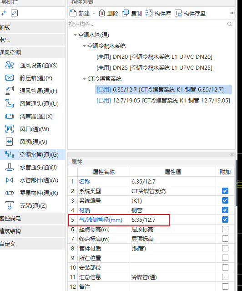
Task: Select the 水管部件(通)(A) valve icon
Action: click(10, 180)
